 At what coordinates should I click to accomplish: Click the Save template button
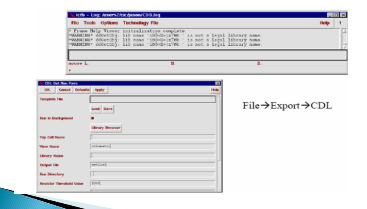pyautogui.click(x=108, y=109)
